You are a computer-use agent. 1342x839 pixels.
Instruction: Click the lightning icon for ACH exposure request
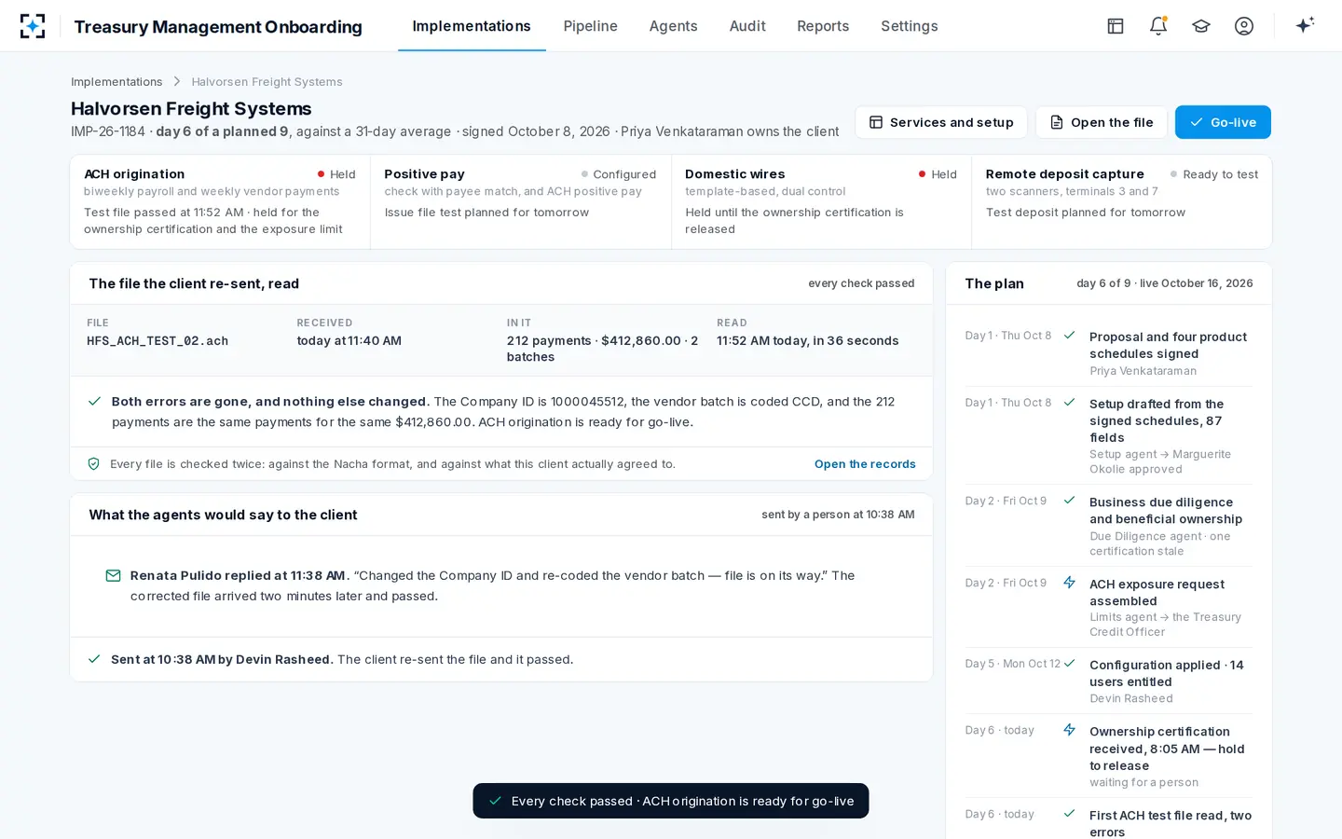[x=1070, y=583]
